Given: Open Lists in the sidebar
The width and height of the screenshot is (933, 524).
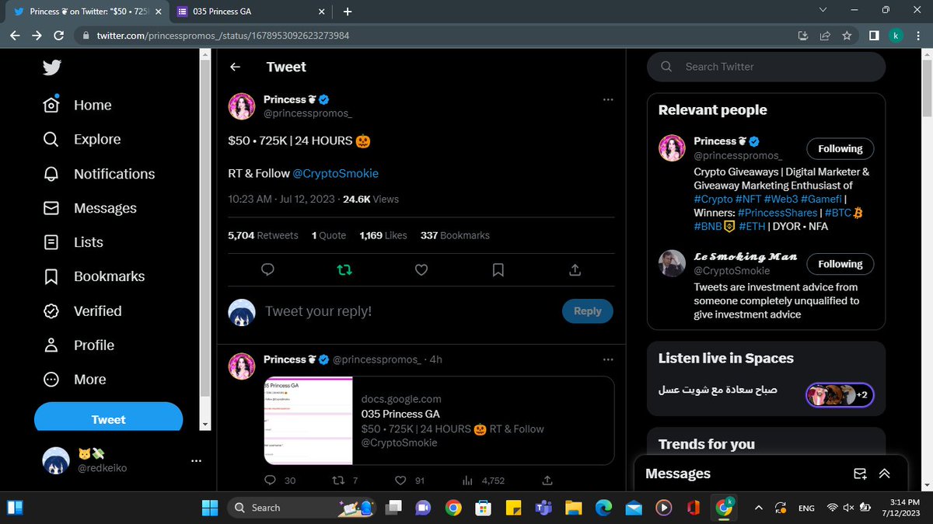Looking at the screenshot, I should (73, 242).
